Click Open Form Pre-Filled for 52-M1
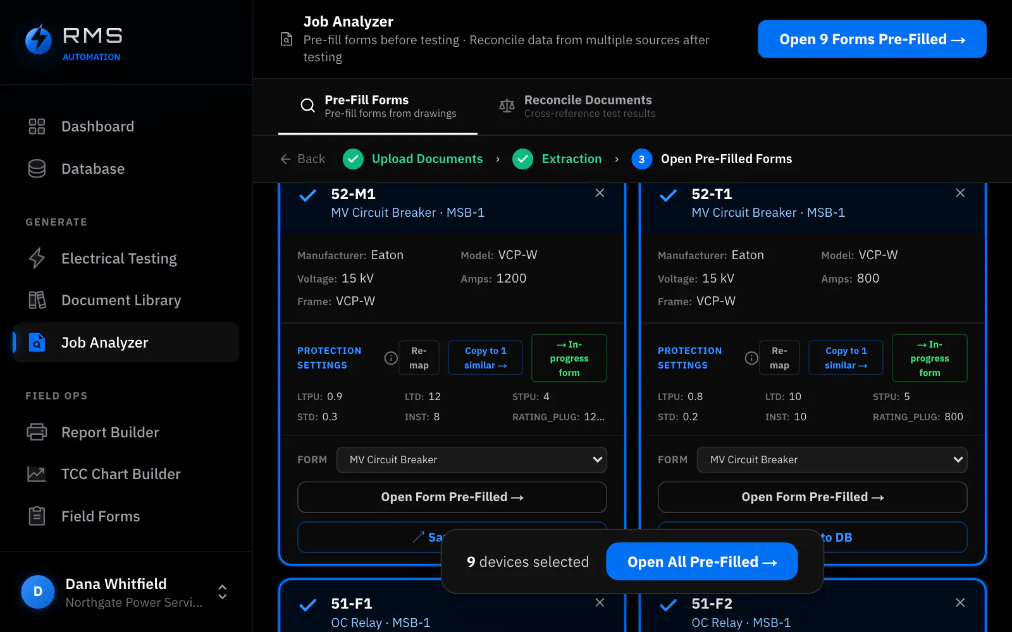Image resolution: width=1012 pixels, height=632 pixels. coord(452,497)
